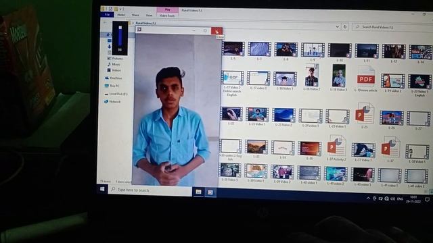Open Local Disk (F:) in the sidebar
433x243 pixels.
(116, 94)
